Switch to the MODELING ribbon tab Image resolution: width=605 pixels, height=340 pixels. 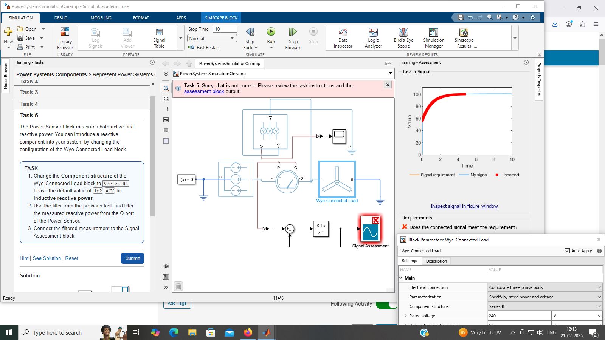pyautogui.click(x=101, y=18)
